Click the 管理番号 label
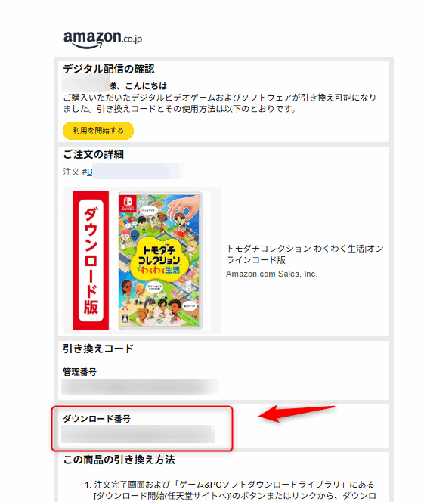 (79, 372)
